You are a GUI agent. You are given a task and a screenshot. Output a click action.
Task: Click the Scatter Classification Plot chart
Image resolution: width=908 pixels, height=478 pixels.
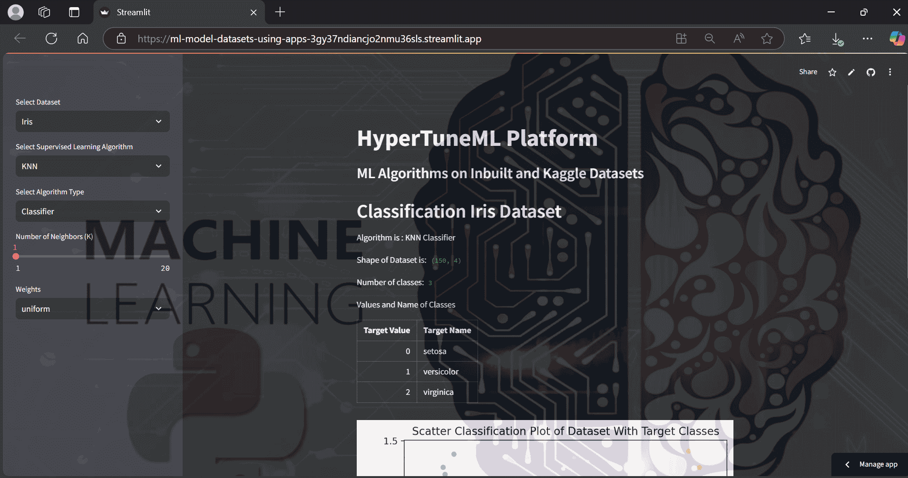545,448
